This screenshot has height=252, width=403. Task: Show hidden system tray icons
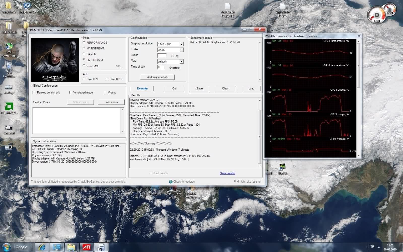pyautogui.click(x=379, y=247)
